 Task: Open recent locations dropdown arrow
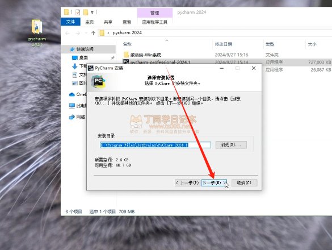[x=86, y=33]
